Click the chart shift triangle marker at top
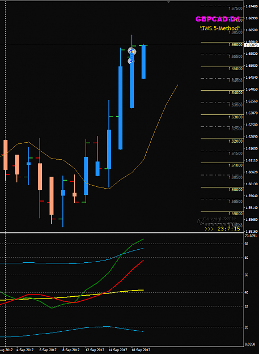Image resolution: width=259 pixels, height=354 pixels. 168,2
